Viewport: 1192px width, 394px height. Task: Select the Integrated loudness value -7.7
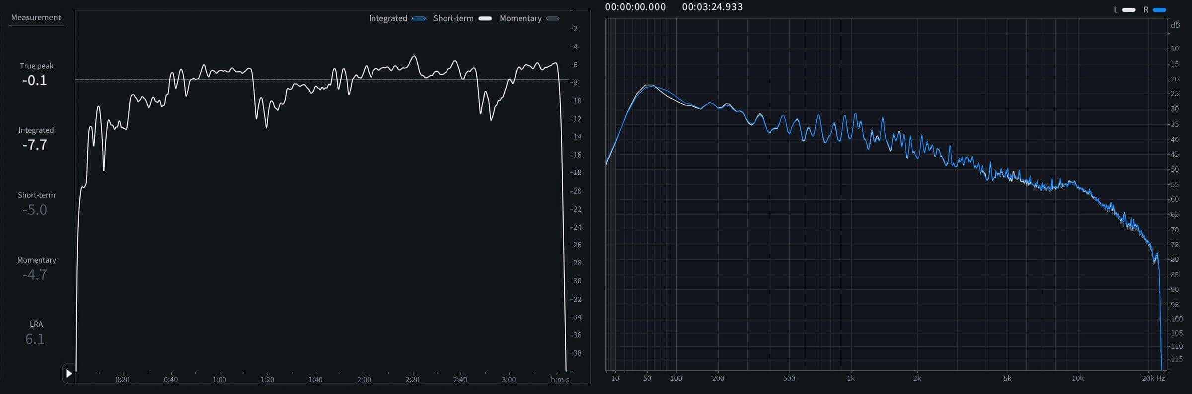35,145
